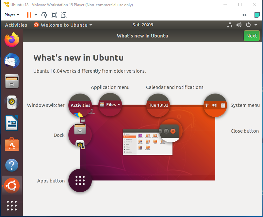Click the Dock circle in the illustration
Screen dimensions: 263x217
click(x=80, y=135)
